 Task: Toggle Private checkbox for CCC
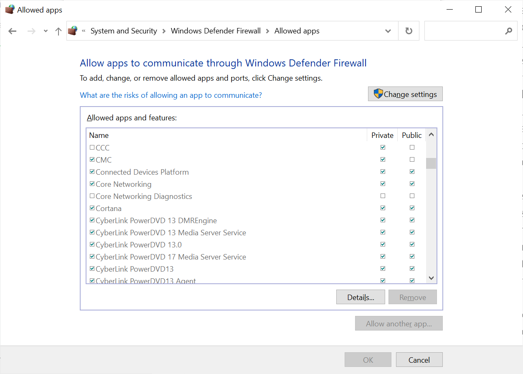point(383,148)
